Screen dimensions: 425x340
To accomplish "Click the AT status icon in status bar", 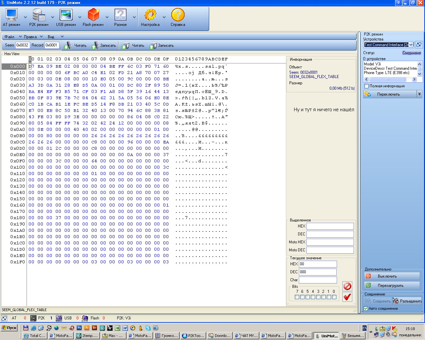I will click(4, 318).
